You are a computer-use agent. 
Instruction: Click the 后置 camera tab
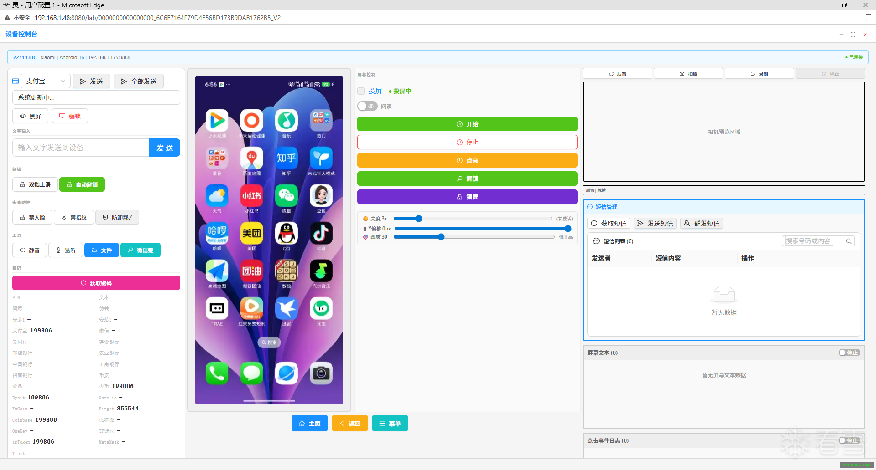[617, 74]
